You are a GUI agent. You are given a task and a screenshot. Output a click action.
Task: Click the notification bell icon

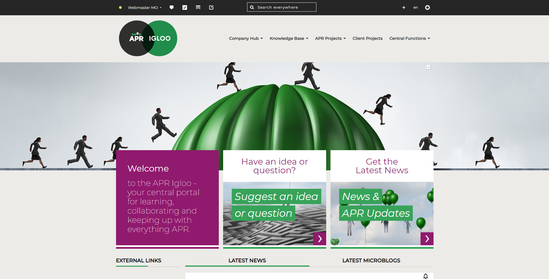click(425, 276)
